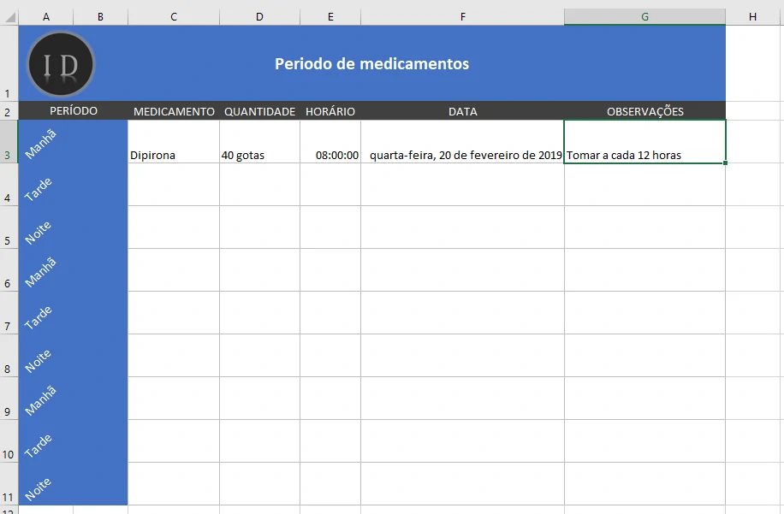The height and width of the screenshot is (514, 784).
Task: Click the DATA header cell
Action: [x=462, y=110]
